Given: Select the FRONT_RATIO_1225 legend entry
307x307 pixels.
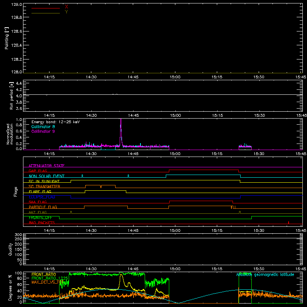Looking at the screenshot, I should click(50, 278).
